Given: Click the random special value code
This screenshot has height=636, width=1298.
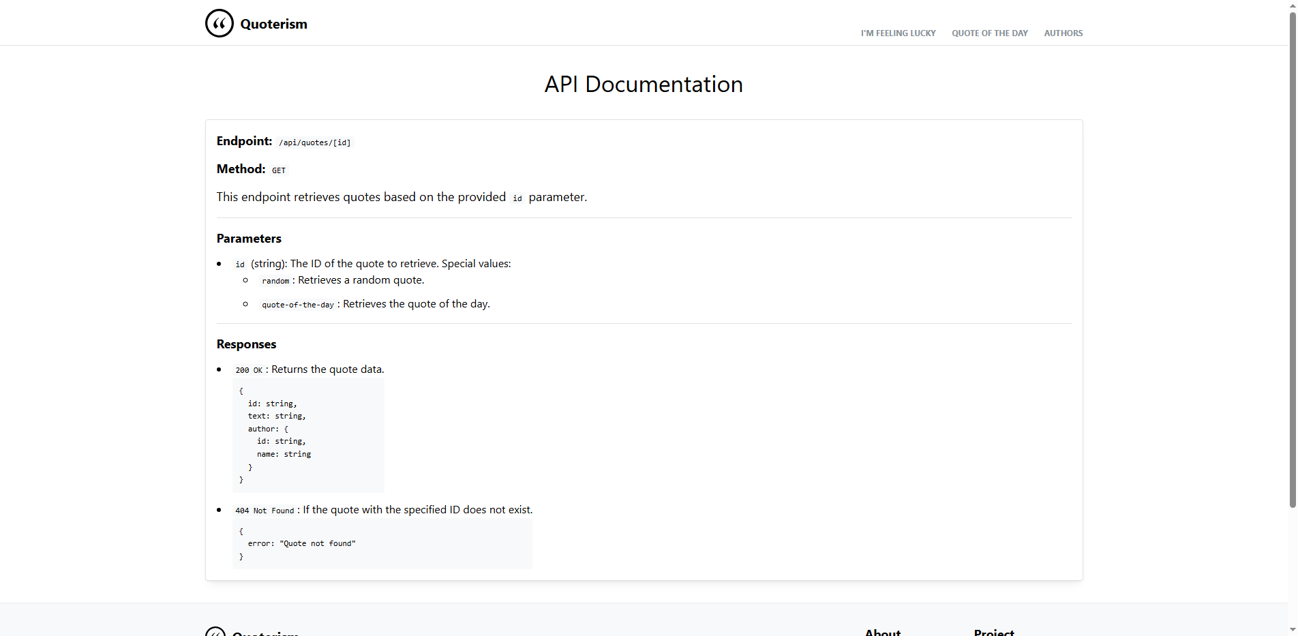Looking at the screenshot, I should (275, 280).
